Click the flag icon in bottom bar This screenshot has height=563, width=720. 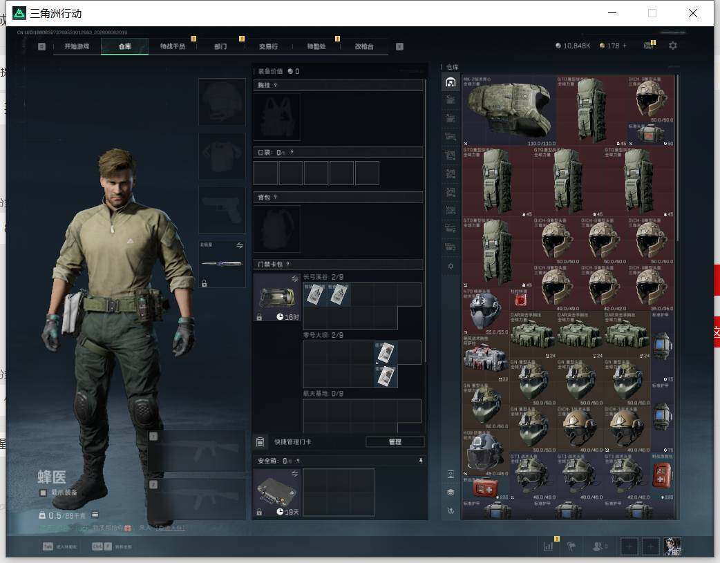pos(571,546)
